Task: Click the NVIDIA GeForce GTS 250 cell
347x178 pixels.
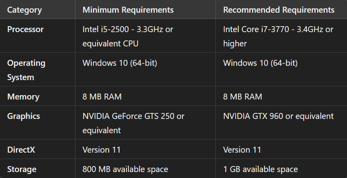Action: (133, 123)
